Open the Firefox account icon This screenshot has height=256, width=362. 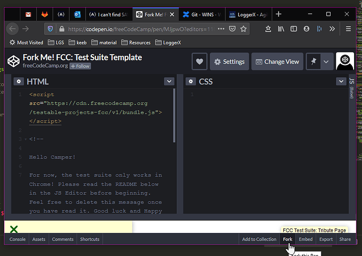click(306, 29)
